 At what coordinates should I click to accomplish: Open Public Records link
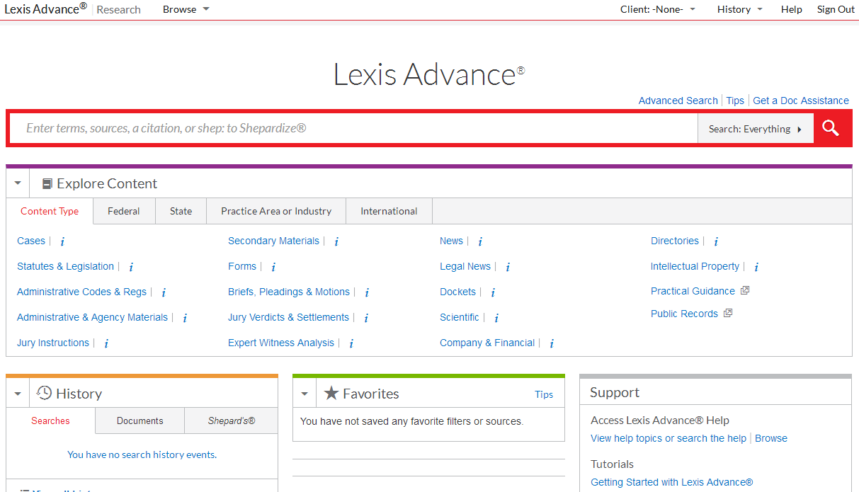click(684, 314)
